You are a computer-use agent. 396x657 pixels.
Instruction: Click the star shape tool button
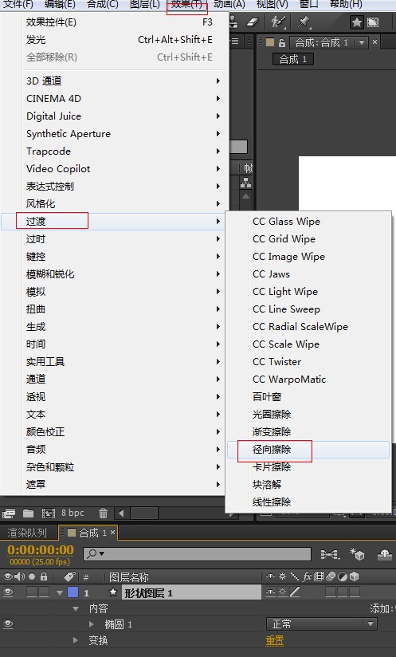(357, 22)
